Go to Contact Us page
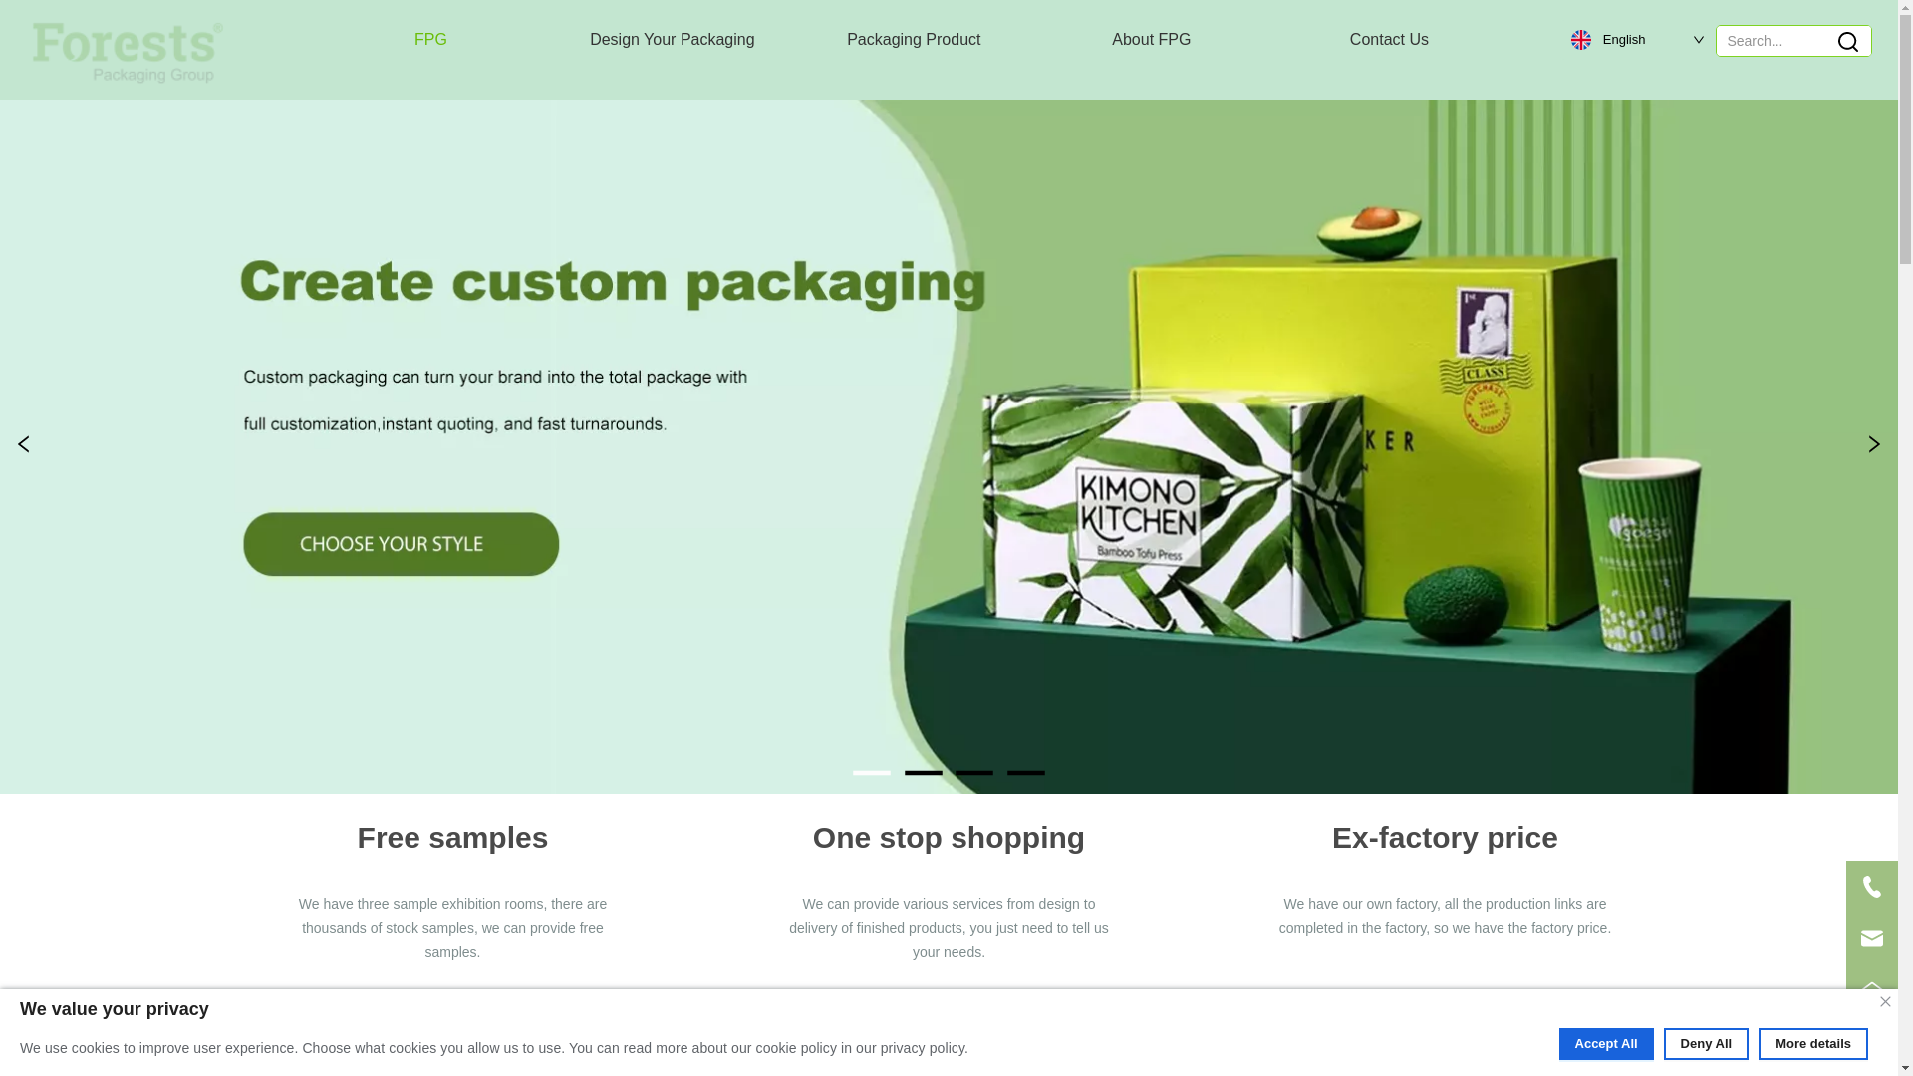Screen dimensions: 1913x1076 click(1389, 40)
